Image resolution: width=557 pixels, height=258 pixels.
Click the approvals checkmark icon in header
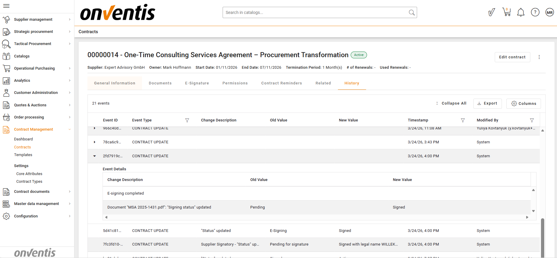click(x=491, y=12)
